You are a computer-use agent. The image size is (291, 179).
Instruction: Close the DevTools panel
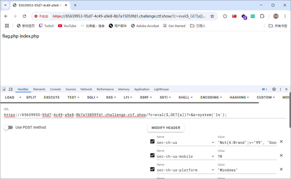(x=286, y=89)
